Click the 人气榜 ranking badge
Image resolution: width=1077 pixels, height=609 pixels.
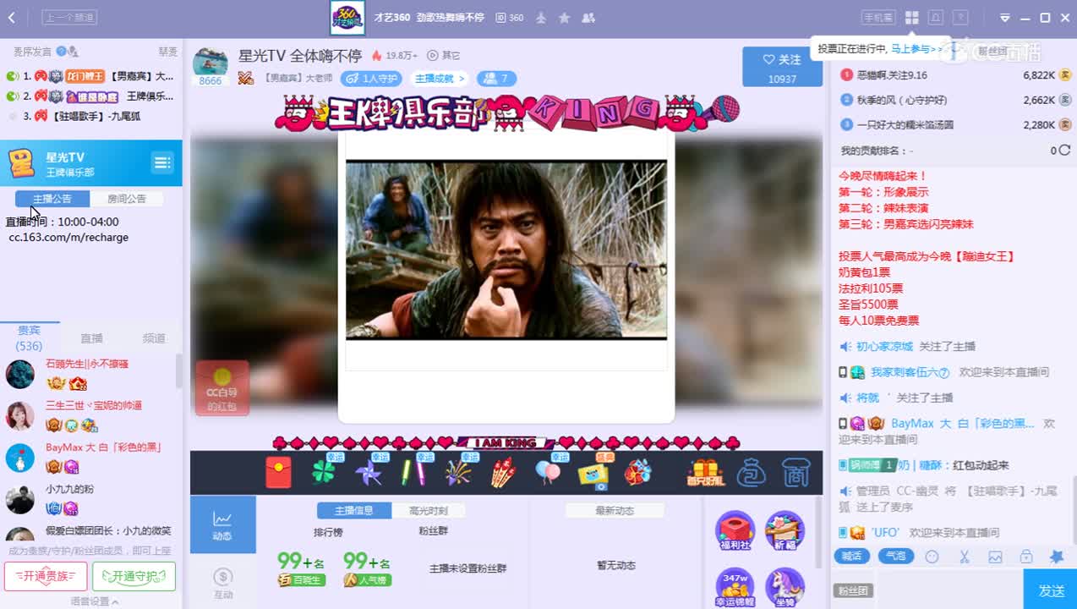[368, 580]
